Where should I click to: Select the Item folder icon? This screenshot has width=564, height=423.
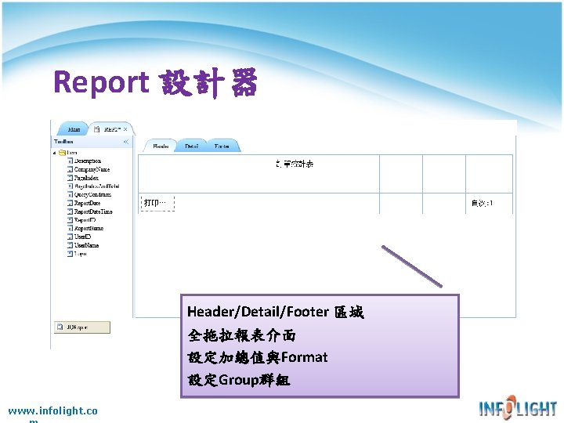tap(62, 153)
